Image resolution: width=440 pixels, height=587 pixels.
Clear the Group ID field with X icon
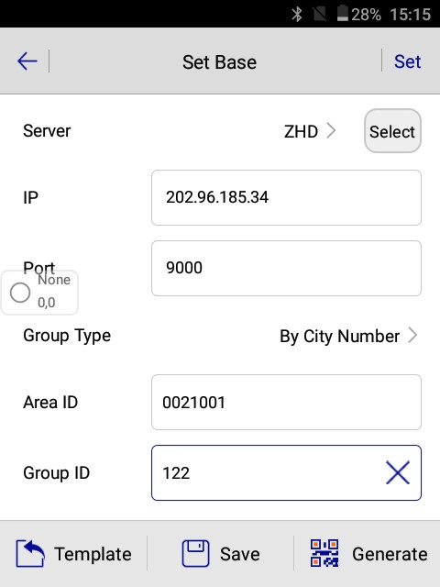398,472
